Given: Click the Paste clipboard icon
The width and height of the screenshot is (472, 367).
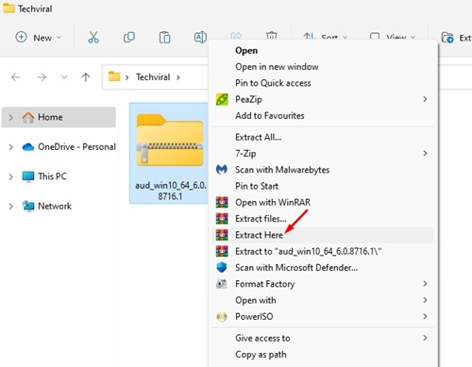Looking at the screenshot, I should [x=164, y=38].
